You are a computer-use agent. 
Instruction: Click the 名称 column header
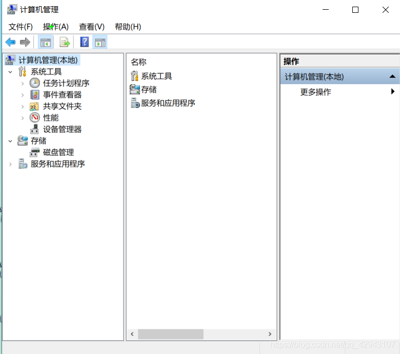click(x=138, y=62)
